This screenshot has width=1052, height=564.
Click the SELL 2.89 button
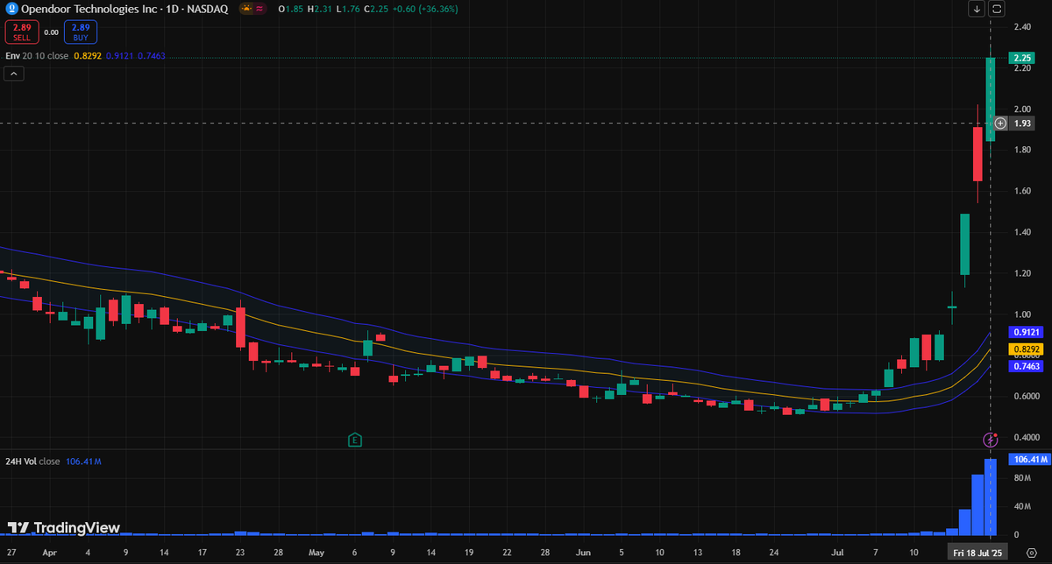point(21,32)
